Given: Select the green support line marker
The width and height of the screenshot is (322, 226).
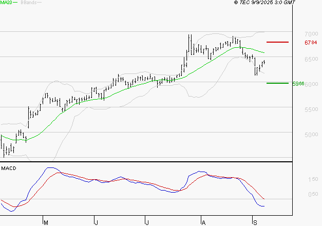Looking at the screenshot, I should (x=277, y=83).
